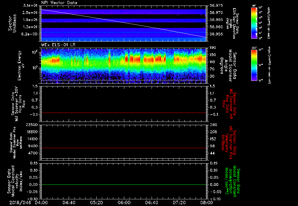
Task: Click the 08:00 time axis label
Action: click(207, 202)
